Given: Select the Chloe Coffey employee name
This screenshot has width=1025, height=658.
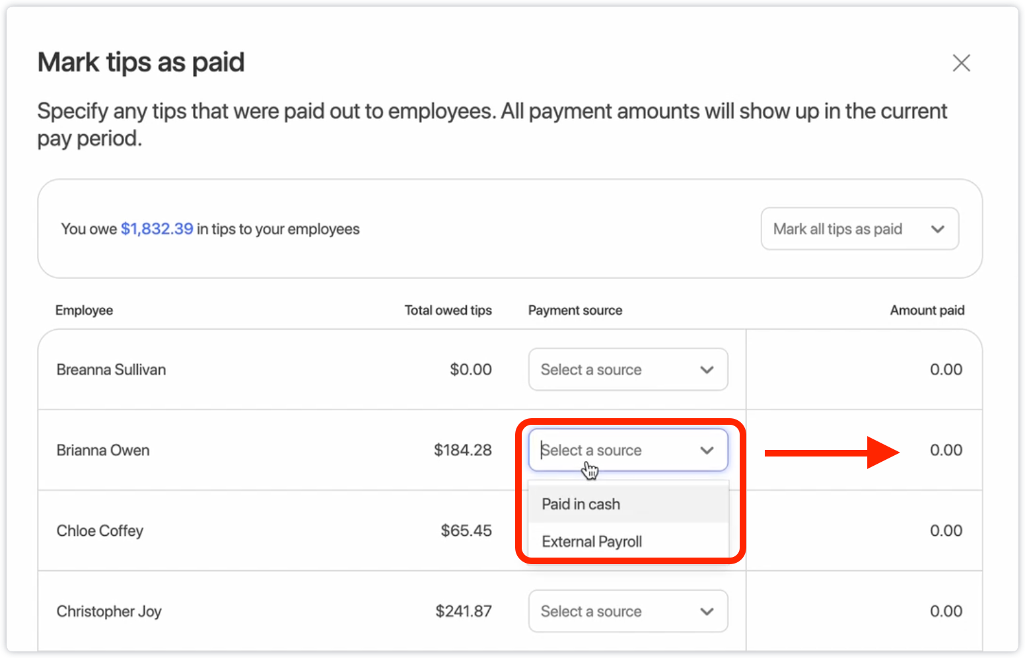Looking at the screenshot, I should [x=100, y=531].
